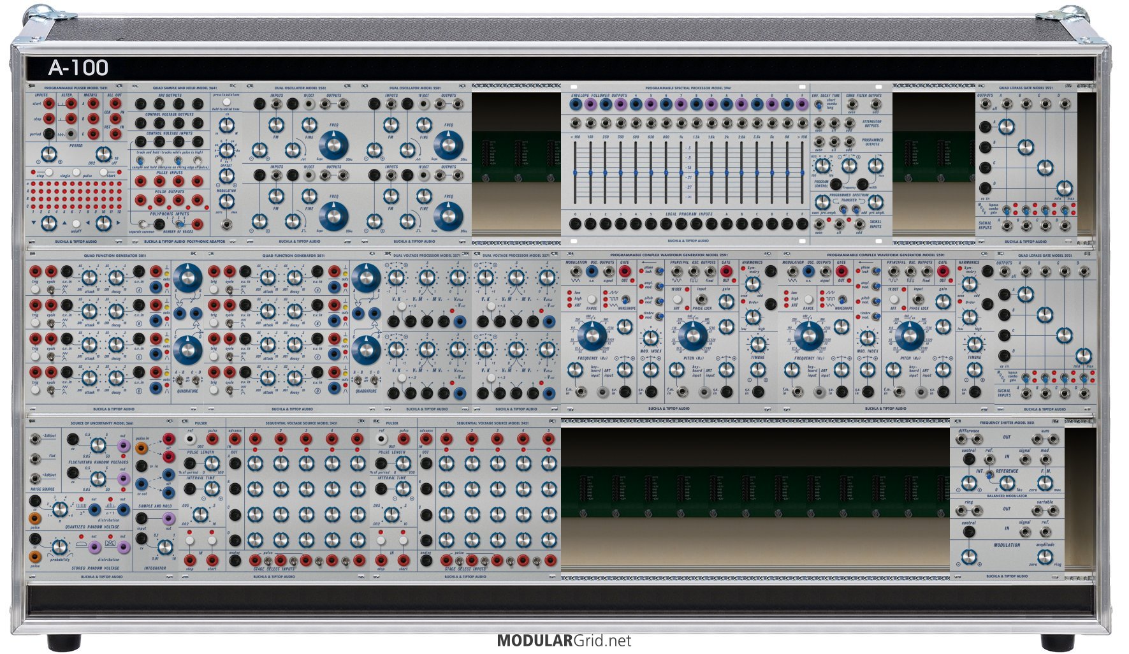Click the first envelope follower output jack
Viewport: 1129px width, 654px height.
click(x=575, y=104)
